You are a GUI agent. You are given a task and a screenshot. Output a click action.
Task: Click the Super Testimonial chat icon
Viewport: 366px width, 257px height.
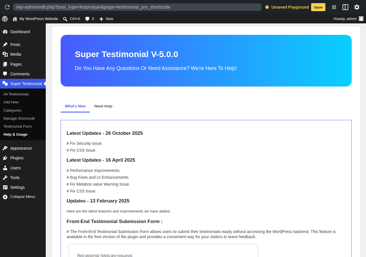[x=5, y=84]
